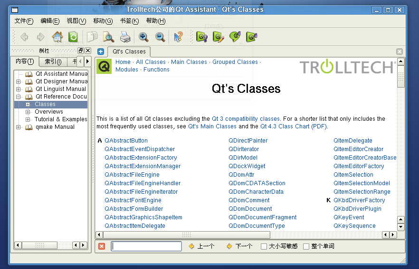Click the page scroll up arrow at top right
Viewport: 419px width, 269px height.
coord(401,62)
